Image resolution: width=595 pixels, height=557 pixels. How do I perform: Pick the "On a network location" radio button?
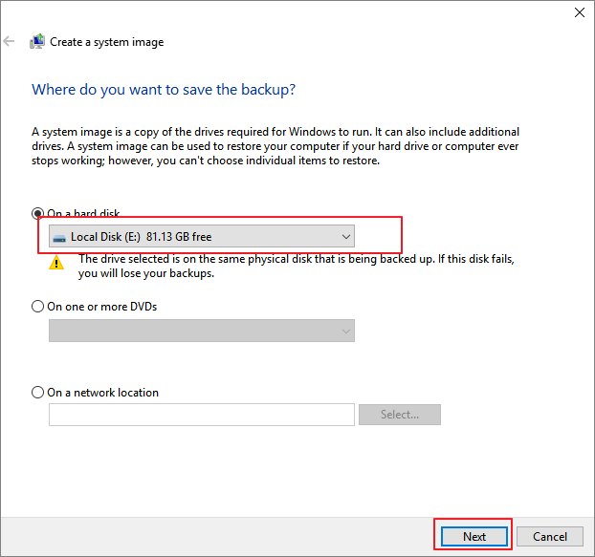click(38, 392)
